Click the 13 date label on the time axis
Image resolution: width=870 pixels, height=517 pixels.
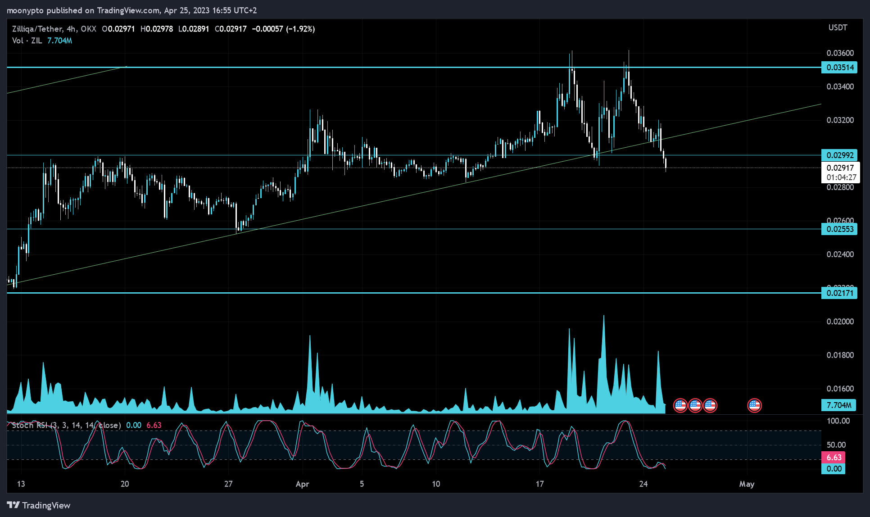(x=21, y=484)
